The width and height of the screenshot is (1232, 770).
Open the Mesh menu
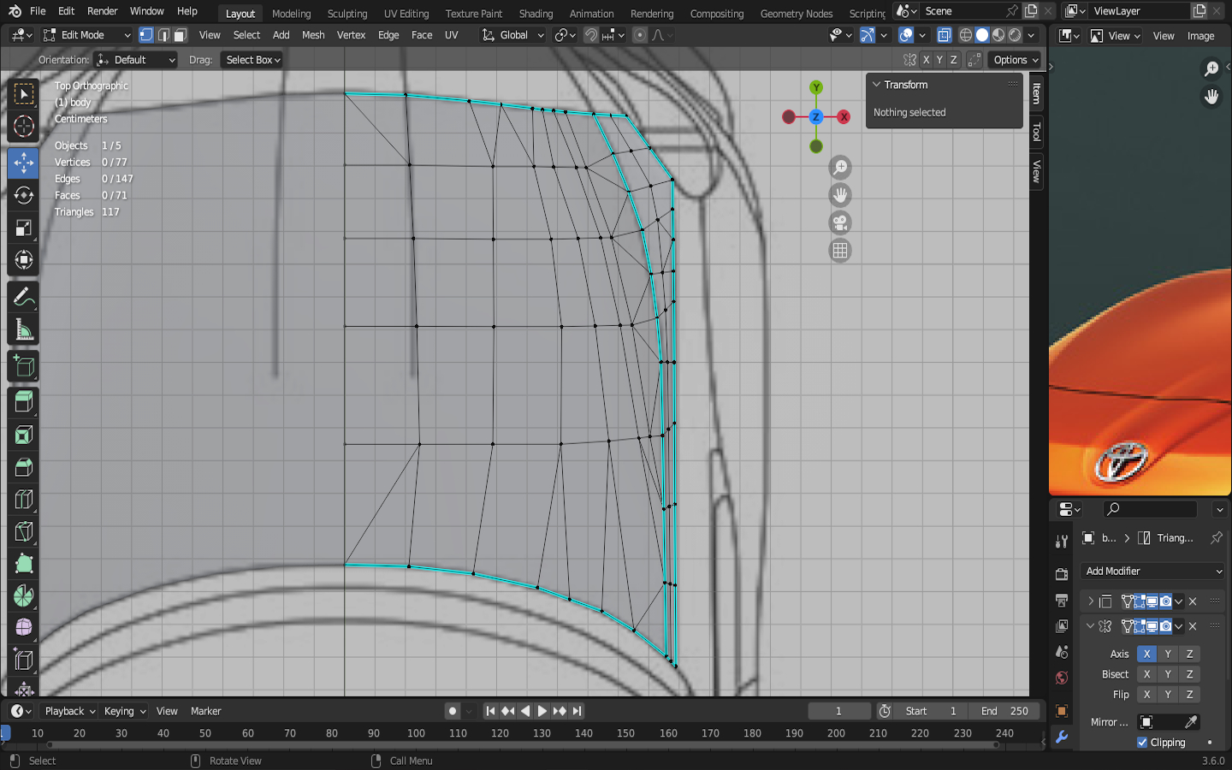click(313, 35)
